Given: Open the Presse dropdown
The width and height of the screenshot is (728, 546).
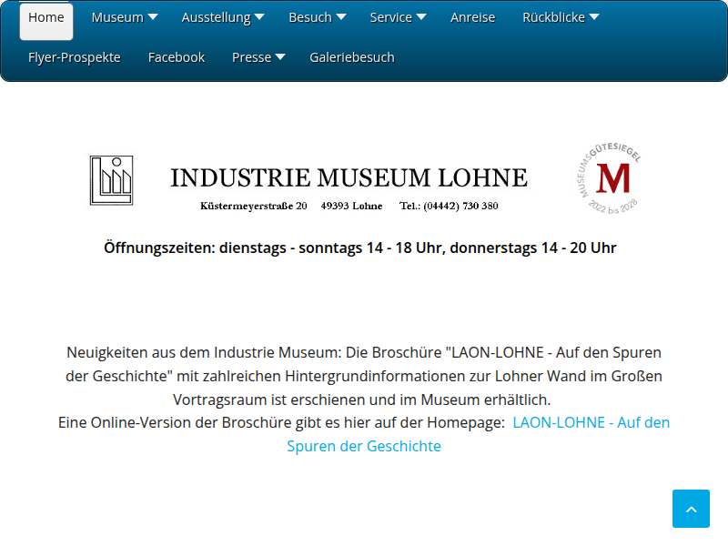Looking at the screenshot, I should [258, 56].
